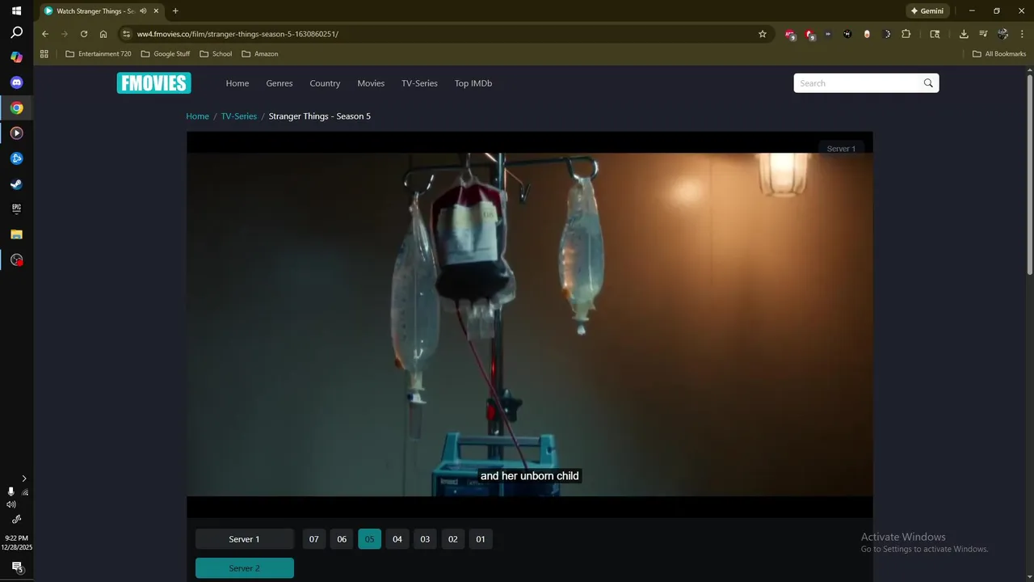1034x582 pixels.
Task: Open the Chrome apps grid in bookmarks bar
Action: (x=44, y=54)
